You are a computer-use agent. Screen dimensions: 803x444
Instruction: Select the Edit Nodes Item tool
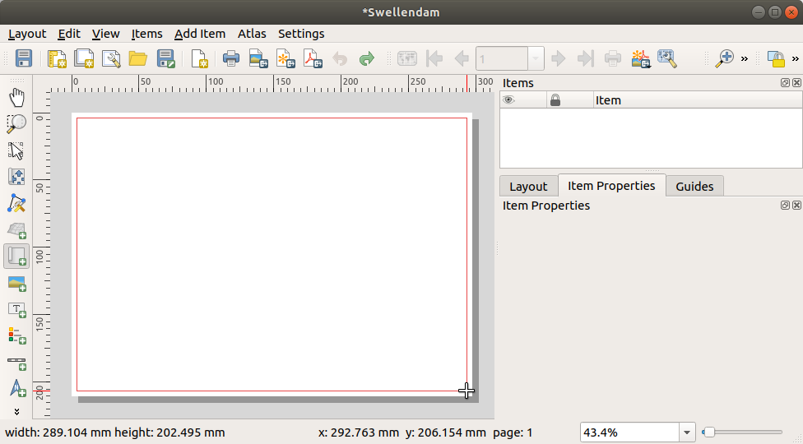pos(16,203)
